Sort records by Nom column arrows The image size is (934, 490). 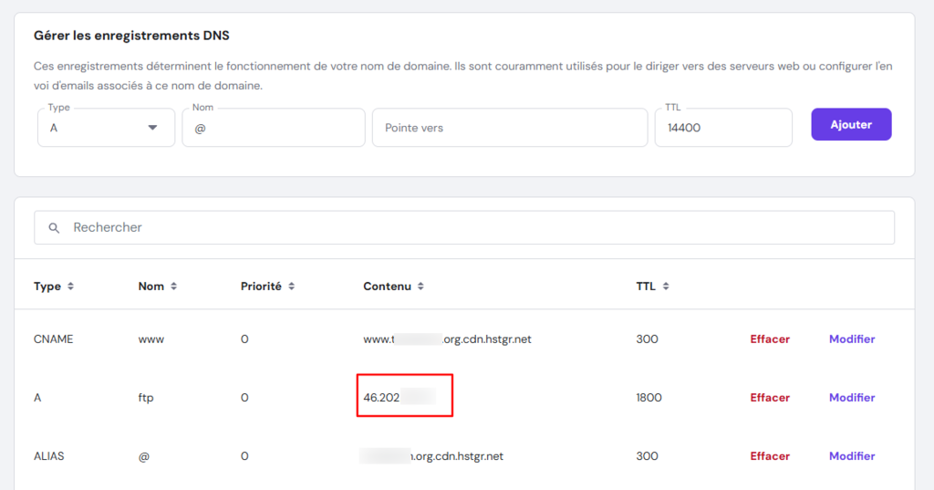tap(173, 287)
